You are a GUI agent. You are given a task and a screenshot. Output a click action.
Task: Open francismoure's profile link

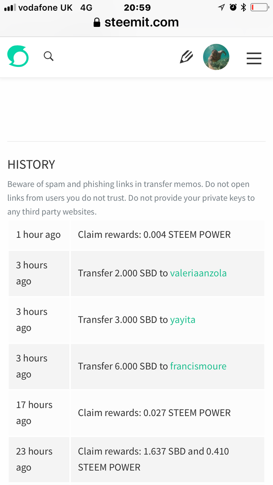coord(198,366)
